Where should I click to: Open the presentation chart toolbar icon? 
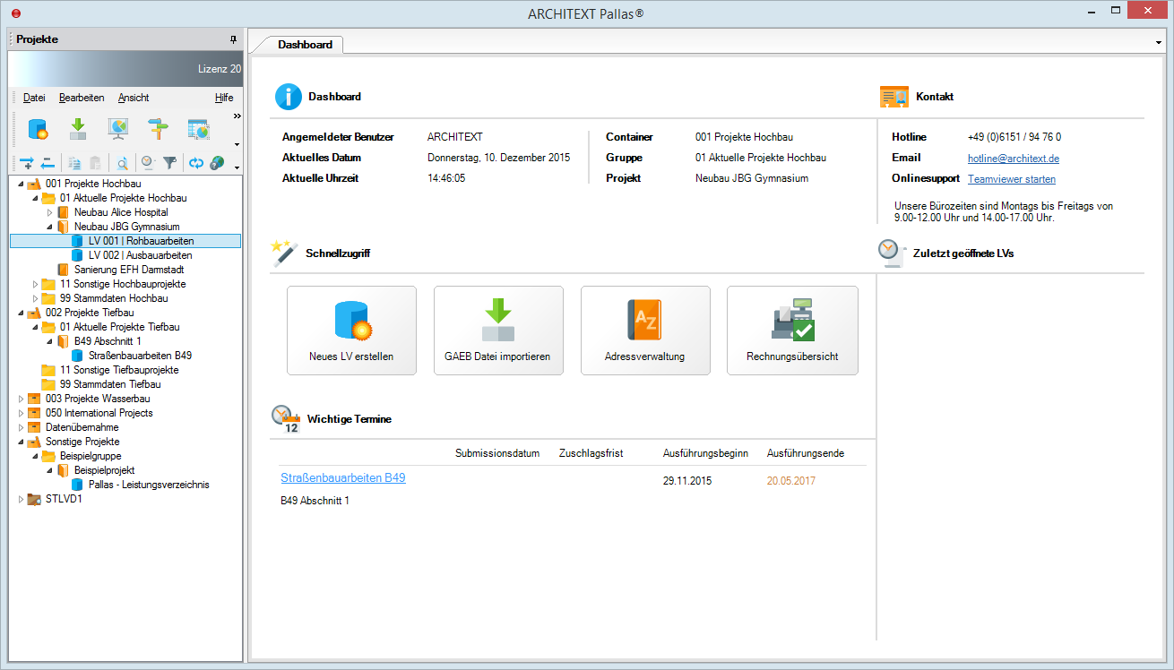tap(118, 129)
